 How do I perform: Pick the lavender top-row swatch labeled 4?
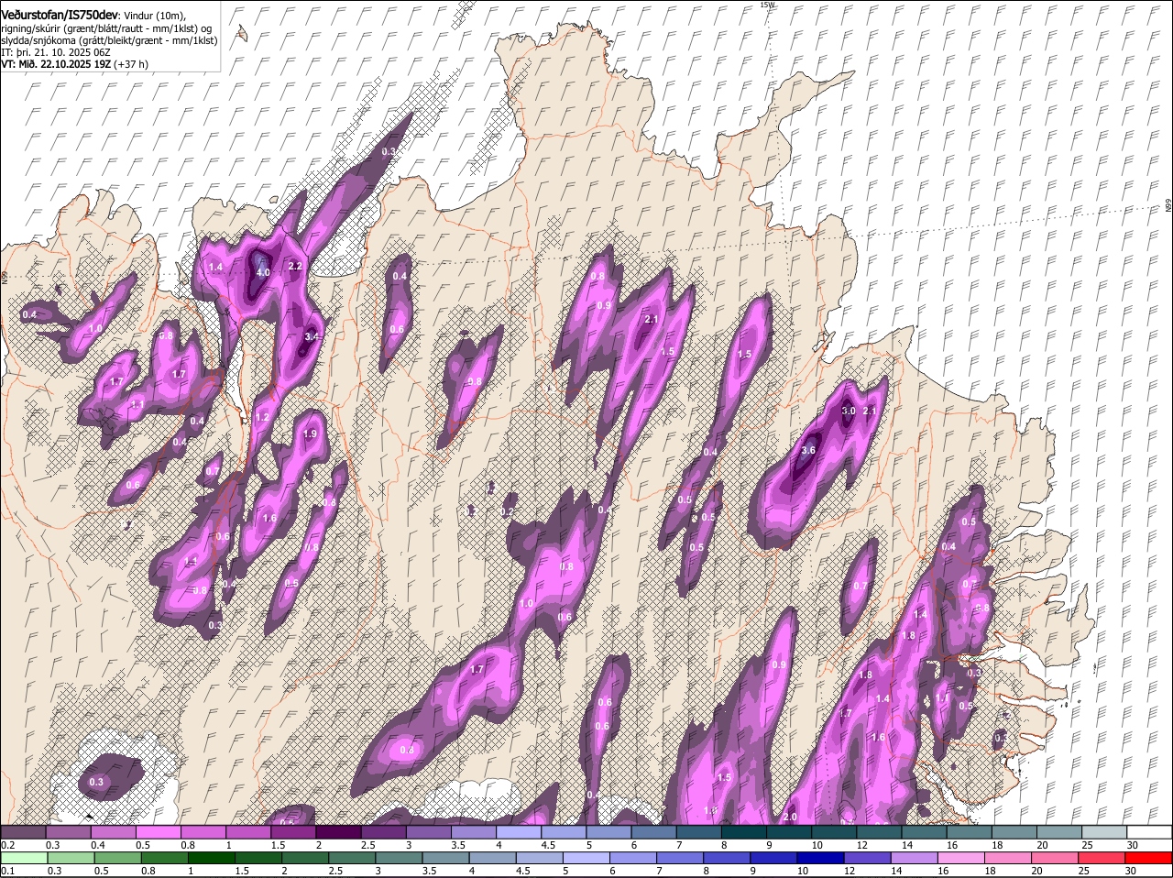pyautogui.click(x=520, y=832)
